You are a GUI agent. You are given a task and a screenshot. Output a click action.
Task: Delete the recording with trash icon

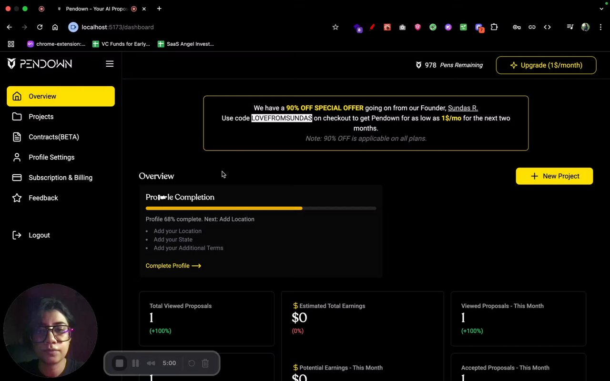pyautogui.click(x=205, y=363)
